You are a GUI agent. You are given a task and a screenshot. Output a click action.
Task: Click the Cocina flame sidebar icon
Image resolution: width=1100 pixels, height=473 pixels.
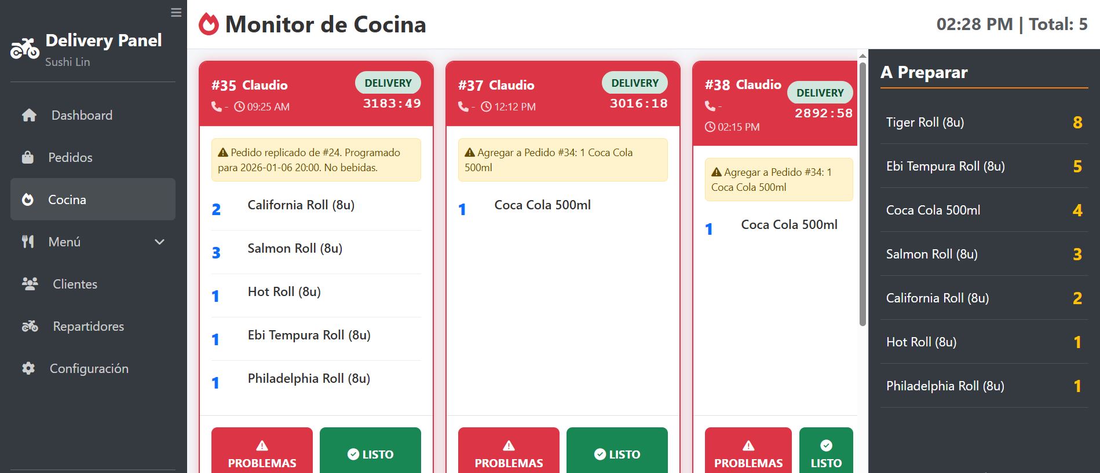tap(28, 199)
